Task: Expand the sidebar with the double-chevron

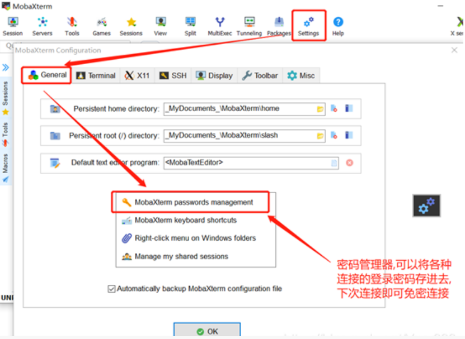Action: [x=6, y=68]
